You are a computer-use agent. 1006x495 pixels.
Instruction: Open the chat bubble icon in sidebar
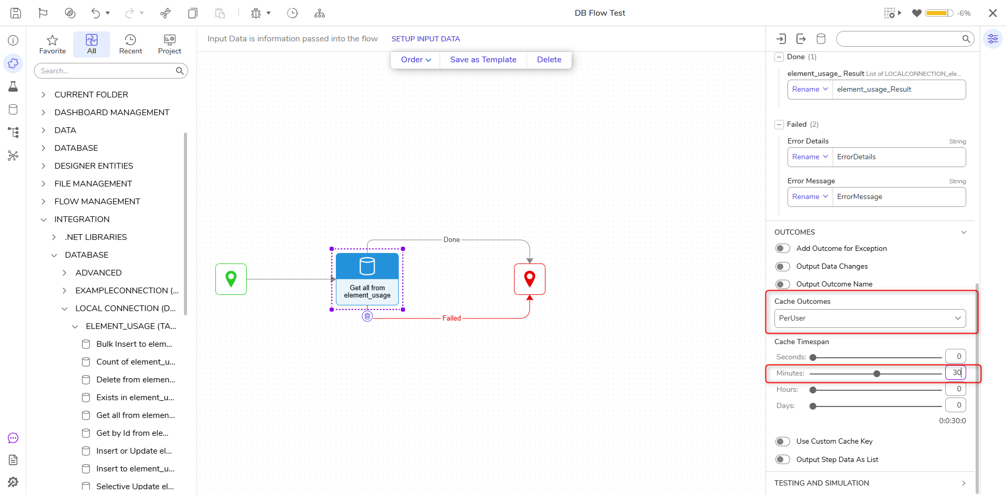[13, 438]
